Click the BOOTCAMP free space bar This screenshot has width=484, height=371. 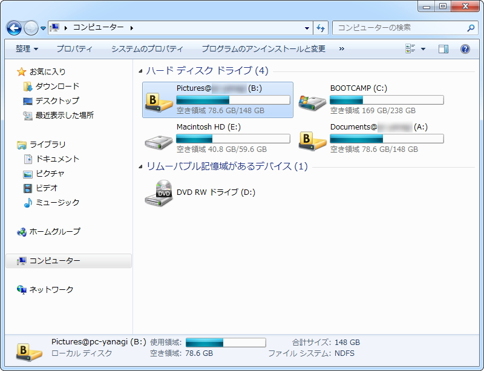click(x=387, y=100)
